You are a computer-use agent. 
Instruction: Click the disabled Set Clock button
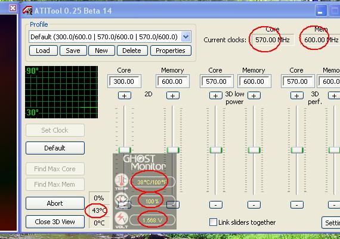pyautogui.click(x=55, y=130)
